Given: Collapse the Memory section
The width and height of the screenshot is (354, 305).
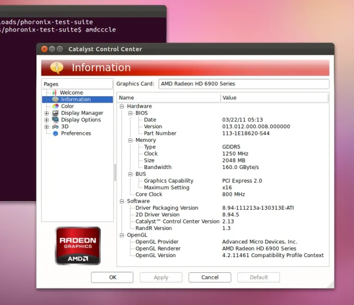Looking at the screenshot, I should pos(130,140).
